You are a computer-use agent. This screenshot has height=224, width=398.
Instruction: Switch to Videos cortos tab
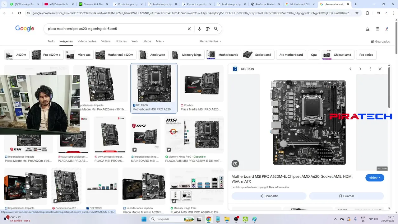tap(87, 41)
